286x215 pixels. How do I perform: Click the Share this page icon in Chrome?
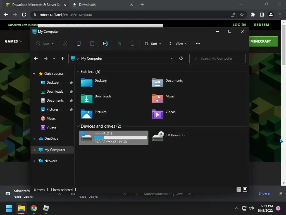click(x=233, y=15)
